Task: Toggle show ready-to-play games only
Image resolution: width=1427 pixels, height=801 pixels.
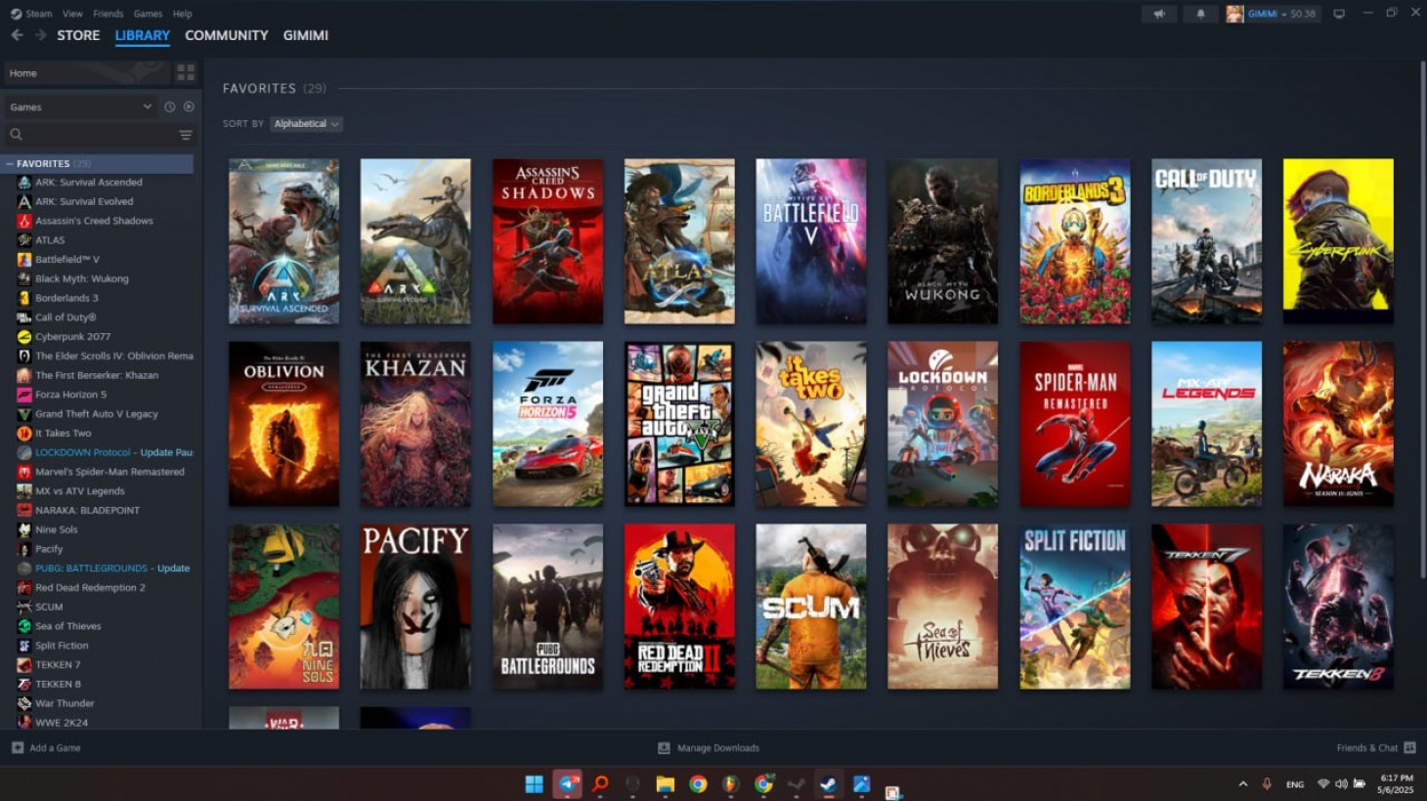Action: pos(189,107)
